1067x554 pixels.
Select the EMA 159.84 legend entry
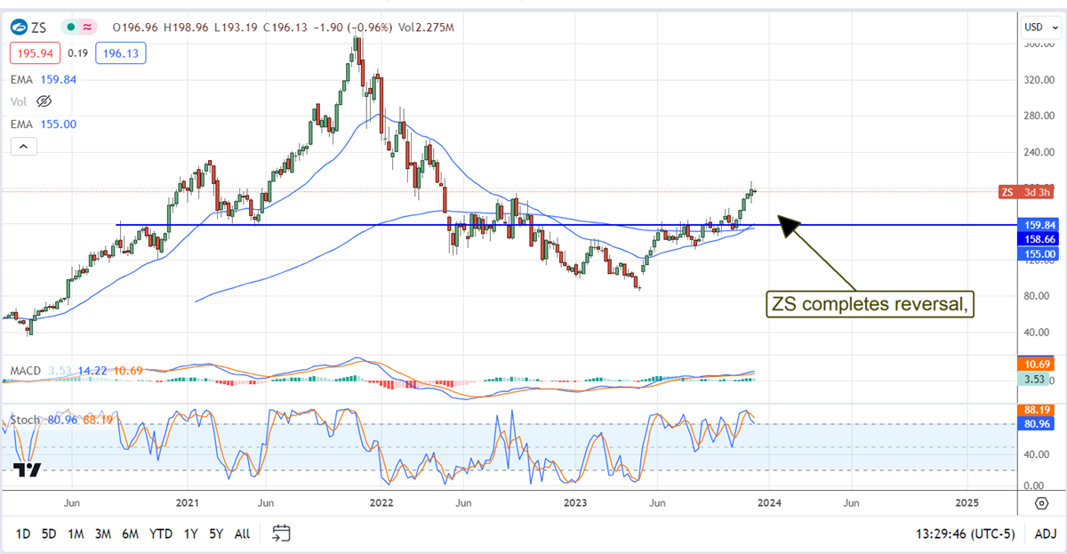click(x=44, y=79)
